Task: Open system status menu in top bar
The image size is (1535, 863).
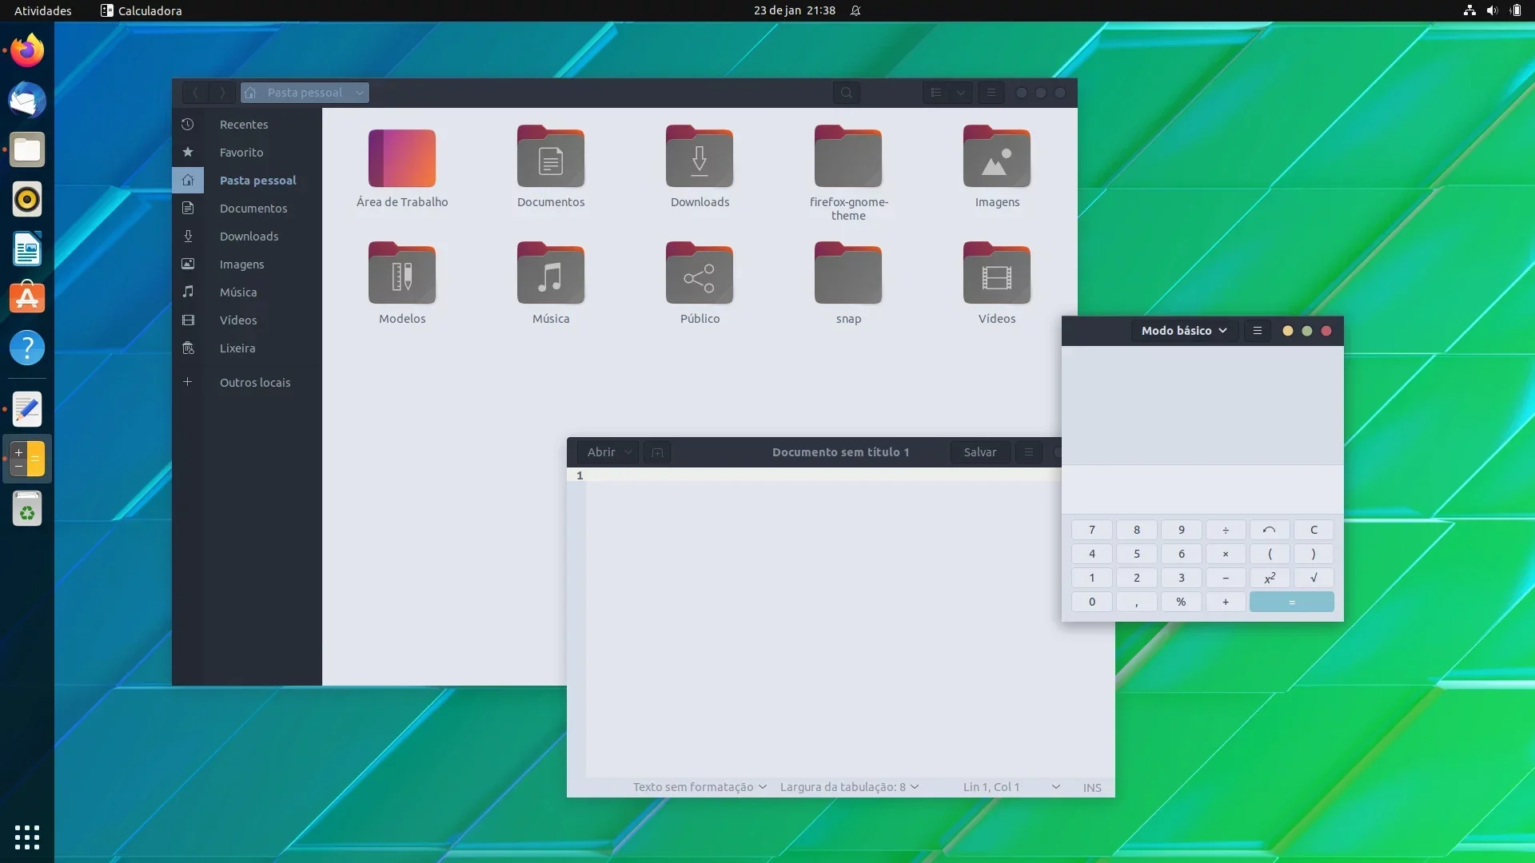Action: point(1492,10)
